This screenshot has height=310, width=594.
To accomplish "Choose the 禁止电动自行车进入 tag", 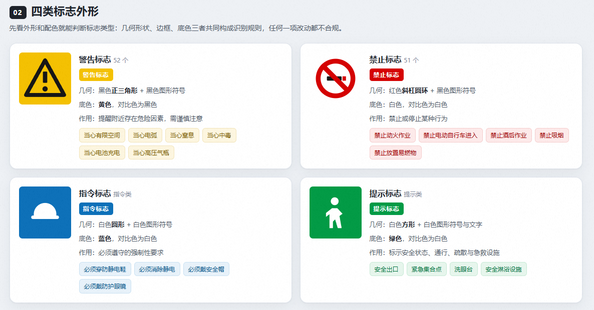I will point(450,135).
